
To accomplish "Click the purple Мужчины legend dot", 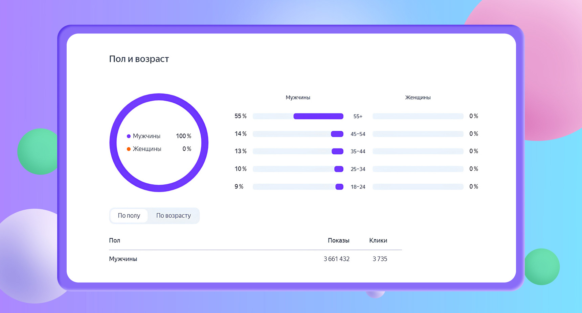I will click(x=129, y=136).
